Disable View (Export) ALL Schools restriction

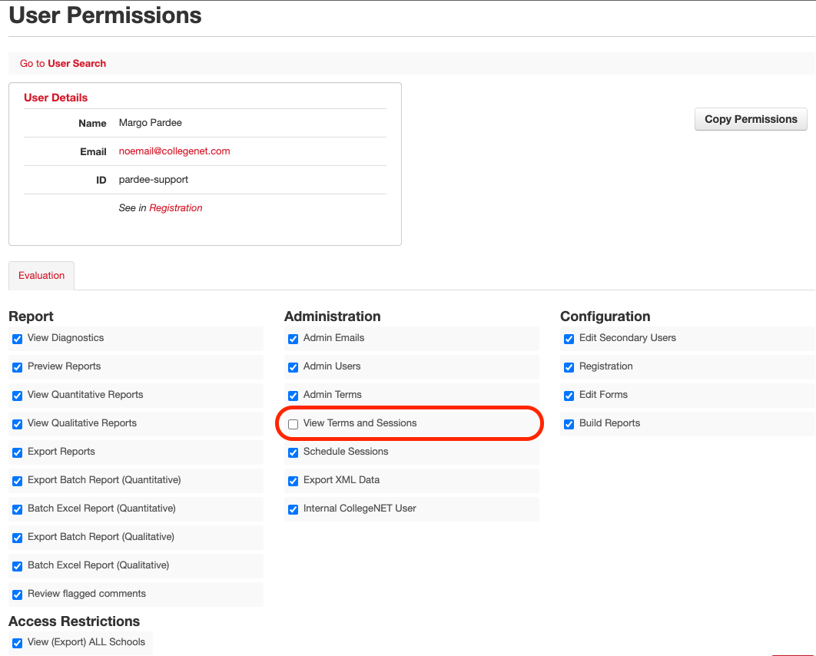click(17, 643)
